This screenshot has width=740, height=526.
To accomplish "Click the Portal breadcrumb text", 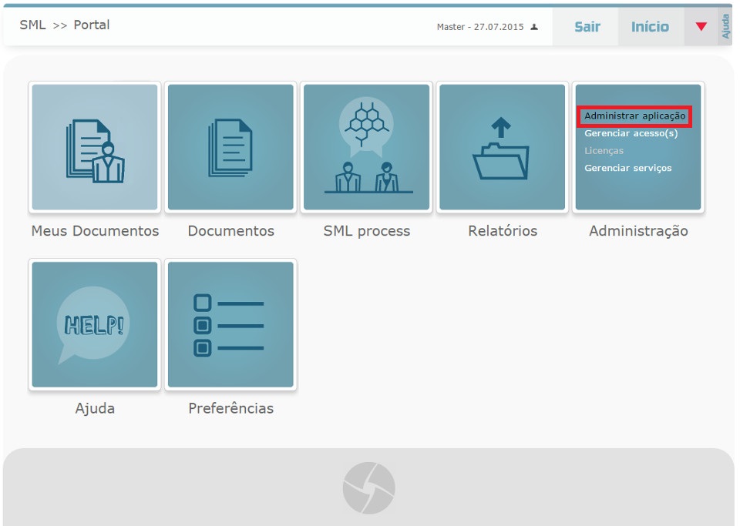I will point(92,25).
